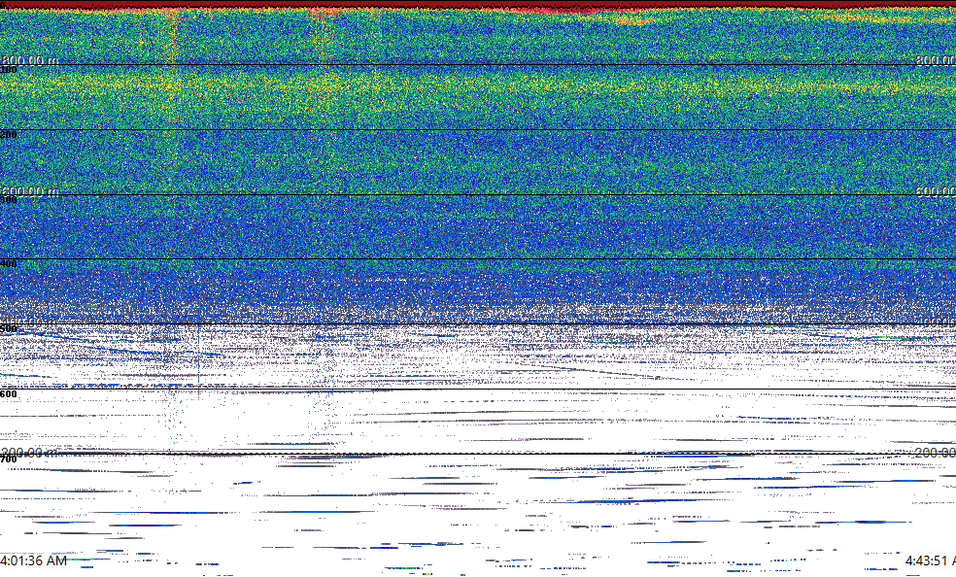Viewport: 956px width, 577px height.
Task: Click the 4:43:51 end timestamp
Action: point(931,560)
